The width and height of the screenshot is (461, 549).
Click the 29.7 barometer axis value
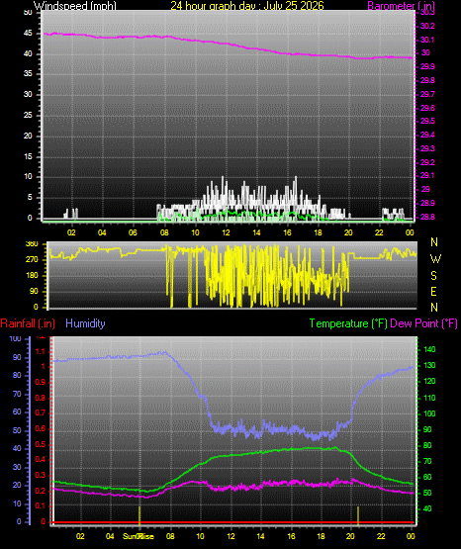point(427,94)
